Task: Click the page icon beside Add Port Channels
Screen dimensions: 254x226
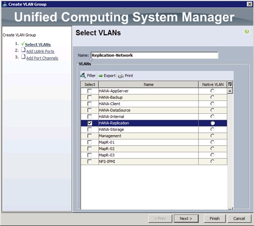Action: (x=23, y=57)
